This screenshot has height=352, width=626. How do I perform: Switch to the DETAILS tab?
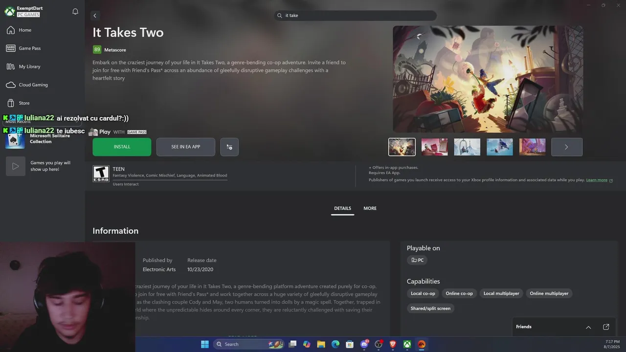tap(342, 208)
